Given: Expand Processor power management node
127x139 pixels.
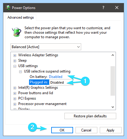Looking at the screenshot, I should (x=15, y=104).
